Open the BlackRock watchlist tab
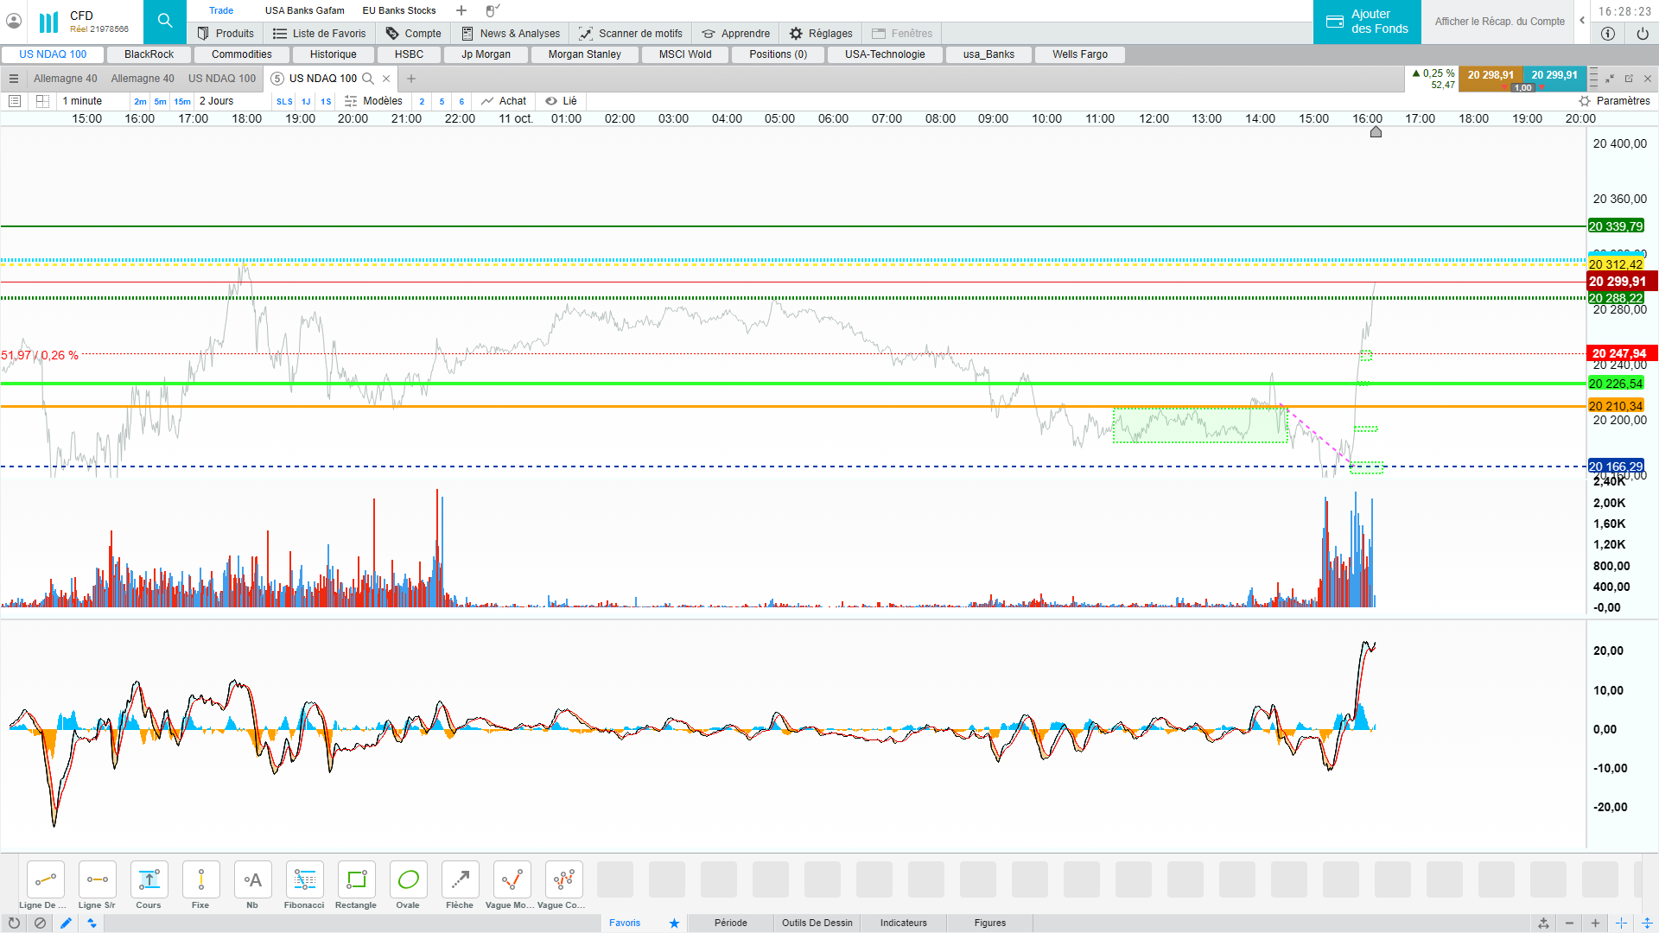This screenshot has height=933, width=1659. pos(149,54)
